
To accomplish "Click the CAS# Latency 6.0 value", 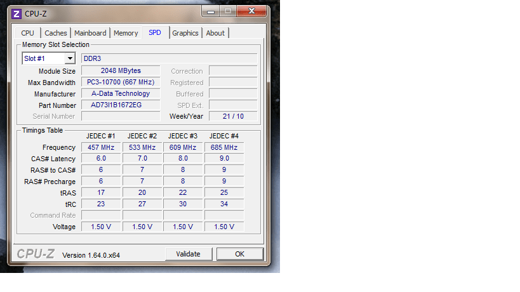I will click(x=101, y=159).
